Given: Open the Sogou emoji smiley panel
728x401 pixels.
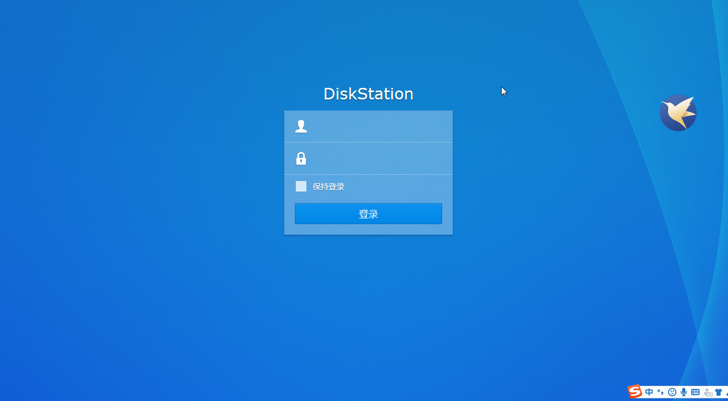Looking at the screenshot, I should click(672, 392).
